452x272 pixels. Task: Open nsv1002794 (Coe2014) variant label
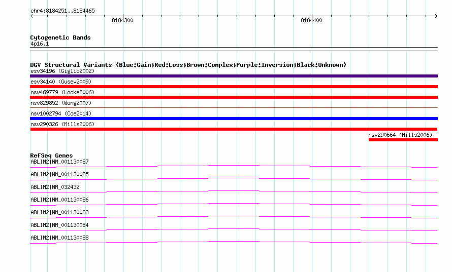point(61,113)
